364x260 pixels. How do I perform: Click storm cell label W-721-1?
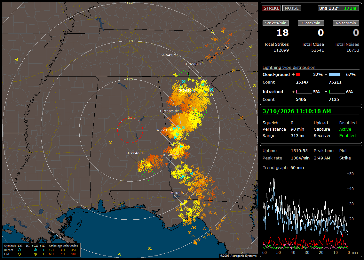coord(164,130)
